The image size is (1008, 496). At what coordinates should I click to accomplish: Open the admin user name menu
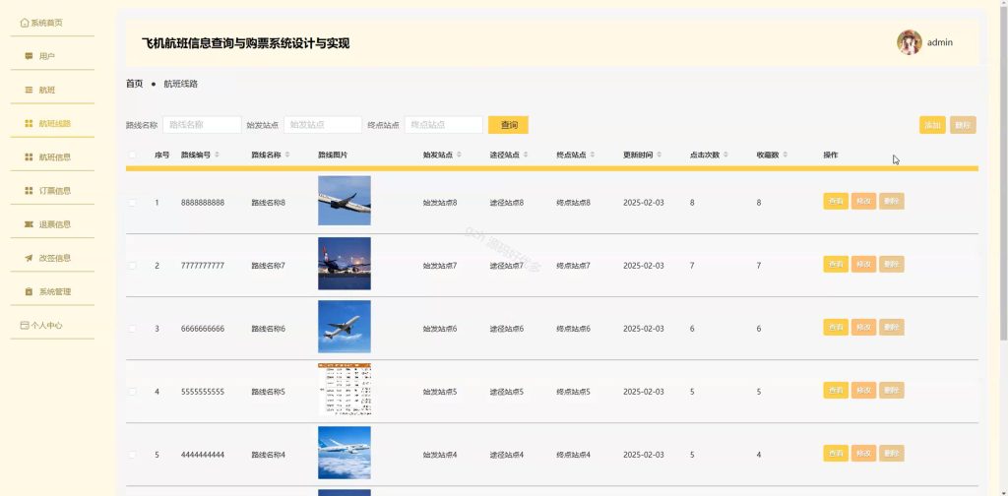(939, 42)
